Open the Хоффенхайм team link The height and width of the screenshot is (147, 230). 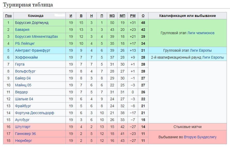pos(26,57)
